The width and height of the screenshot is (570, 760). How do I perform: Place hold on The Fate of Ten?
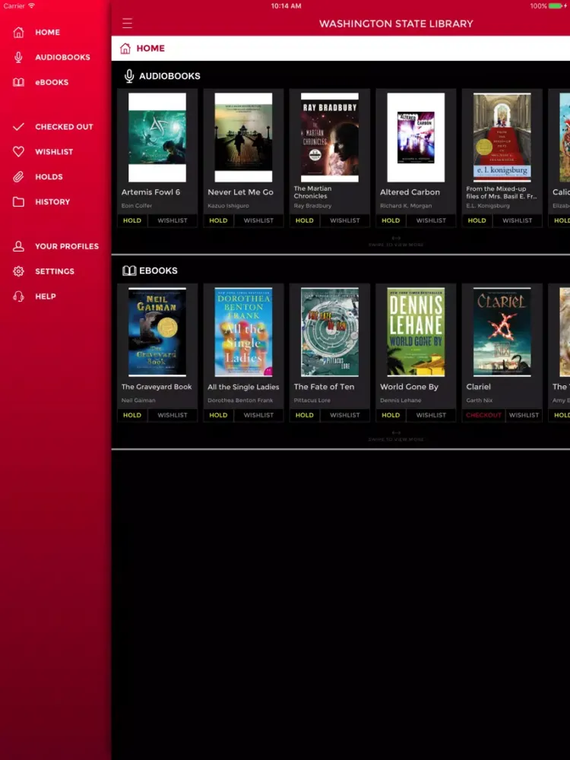pos(305,415)
